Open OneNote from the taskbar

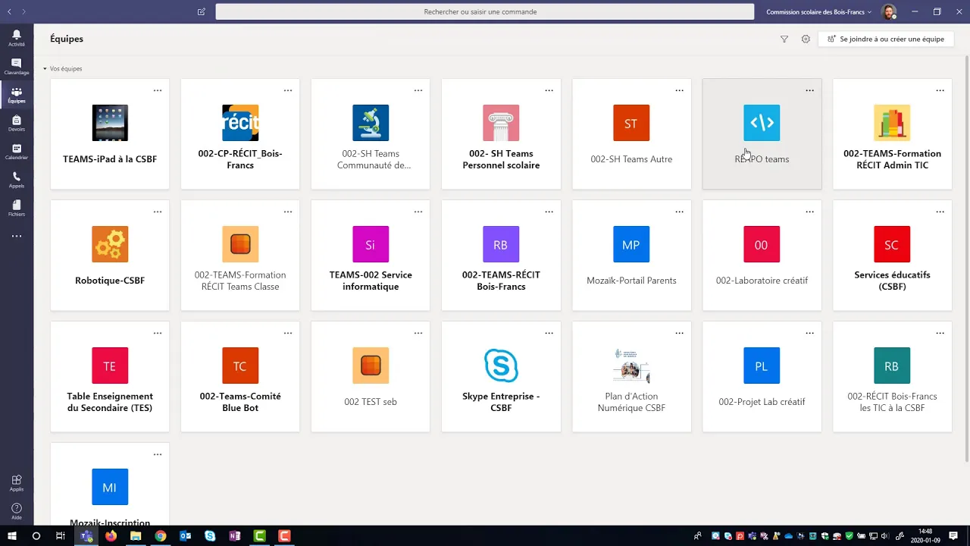[x=235, y=536]
